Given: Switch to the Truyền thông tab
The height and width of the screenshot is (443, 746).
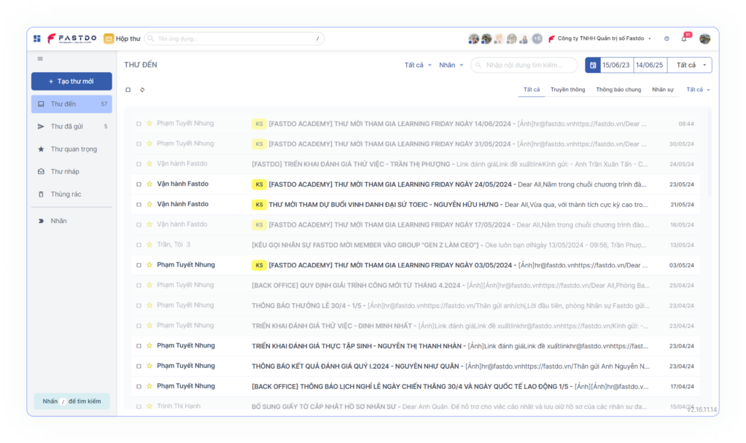Looking at the screenshot, I should click(x=567, y=90).
